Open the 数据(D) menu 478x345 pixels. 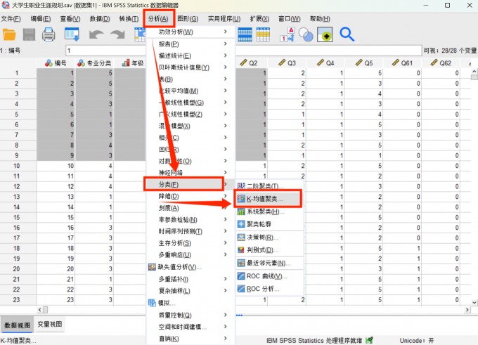(x=100, y=19)
